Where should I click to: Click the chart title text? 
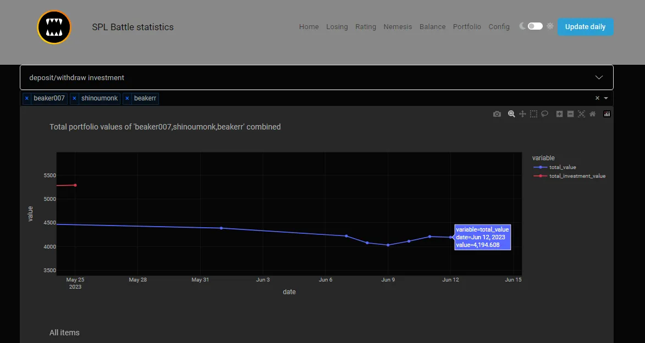165,127
